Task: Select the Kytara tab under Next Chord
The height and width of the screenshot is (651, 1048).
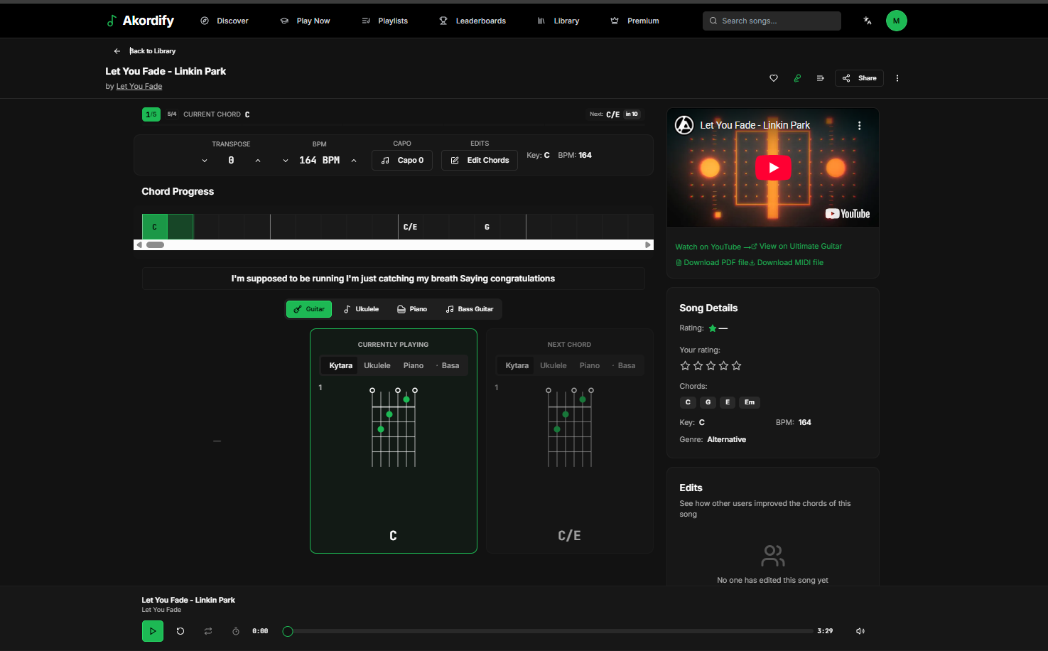Action: click(x=516, y=365)
